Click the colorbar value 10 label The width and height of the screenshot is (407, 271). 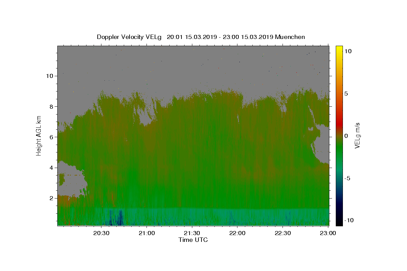[x=347, y=51]
